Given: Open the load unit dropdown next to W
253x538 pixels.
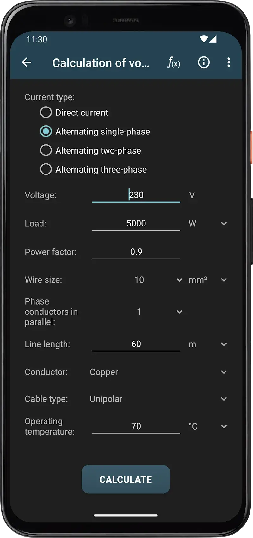Looking at the screenshot, I should point(224,223).
